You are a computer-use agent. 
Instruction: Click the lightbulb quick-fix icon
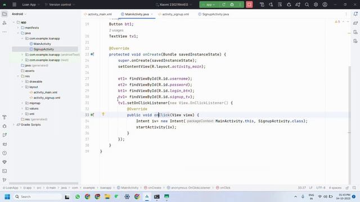pyautogui.click(x=103, y=114)
